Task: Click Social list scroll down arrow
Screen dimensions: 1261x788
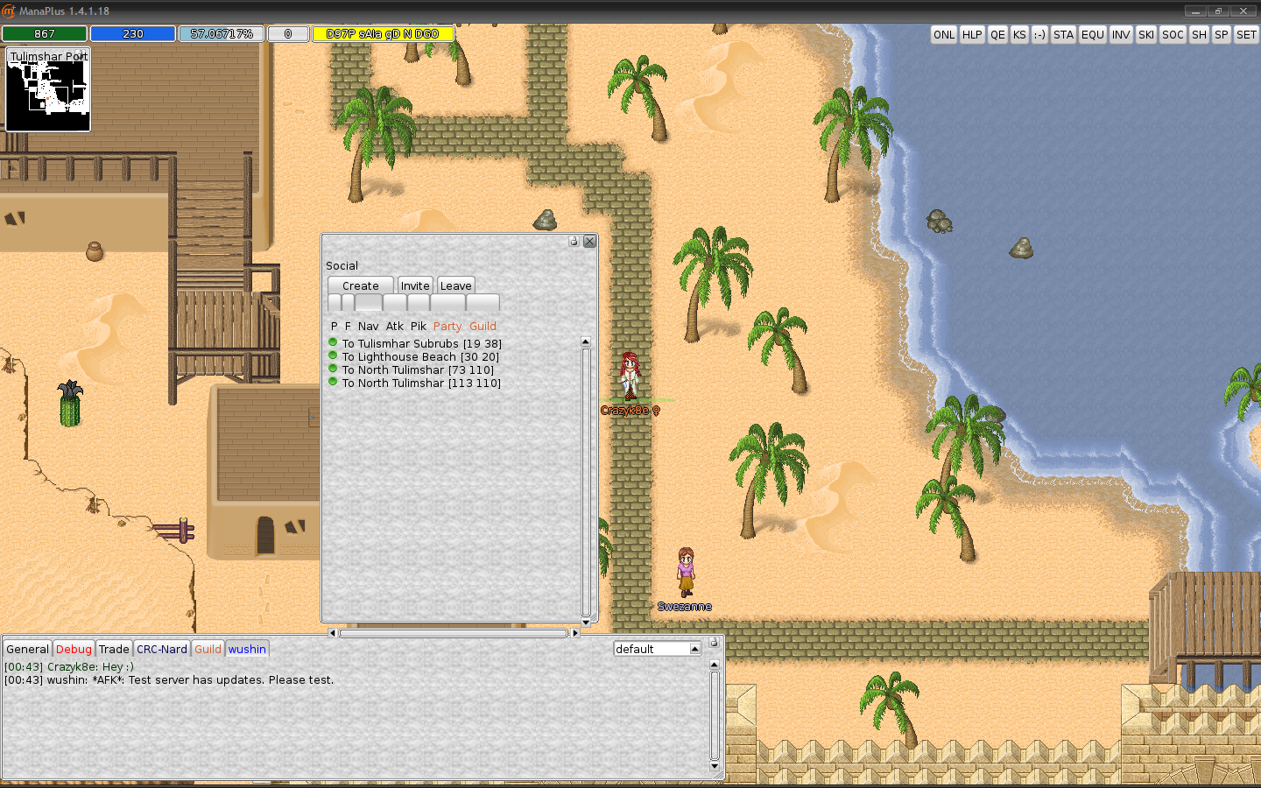Action: (586, 621)
